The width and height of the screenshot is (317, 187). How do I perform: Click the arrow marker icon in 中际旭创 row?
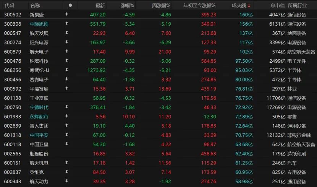point(67,24)
